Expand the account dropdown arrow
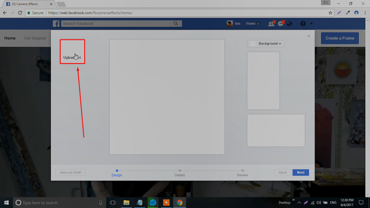Viewport: 370px width, 208px height. click(311, 24)
